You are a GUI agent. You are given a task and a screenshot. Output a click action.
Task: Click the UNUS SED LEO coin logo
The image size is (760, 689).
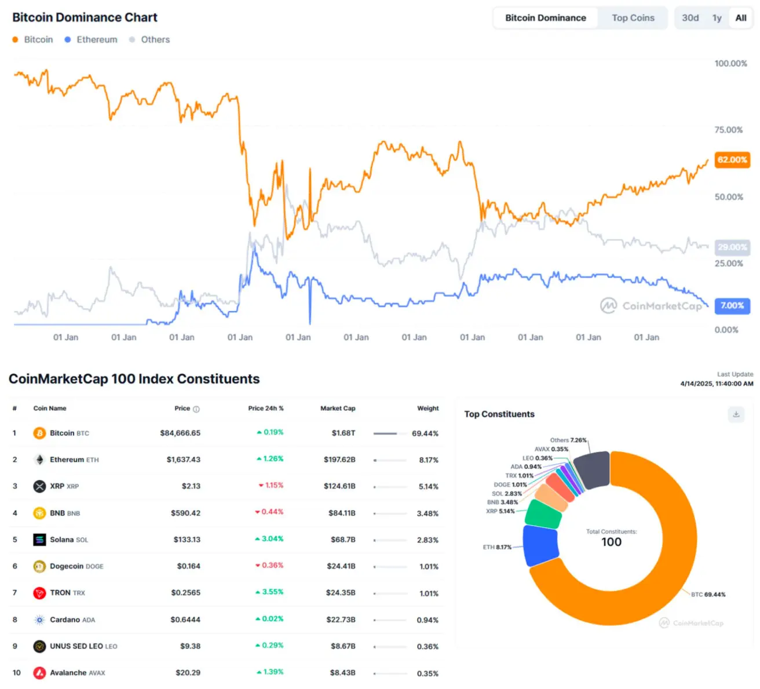(x=39, y=646)
